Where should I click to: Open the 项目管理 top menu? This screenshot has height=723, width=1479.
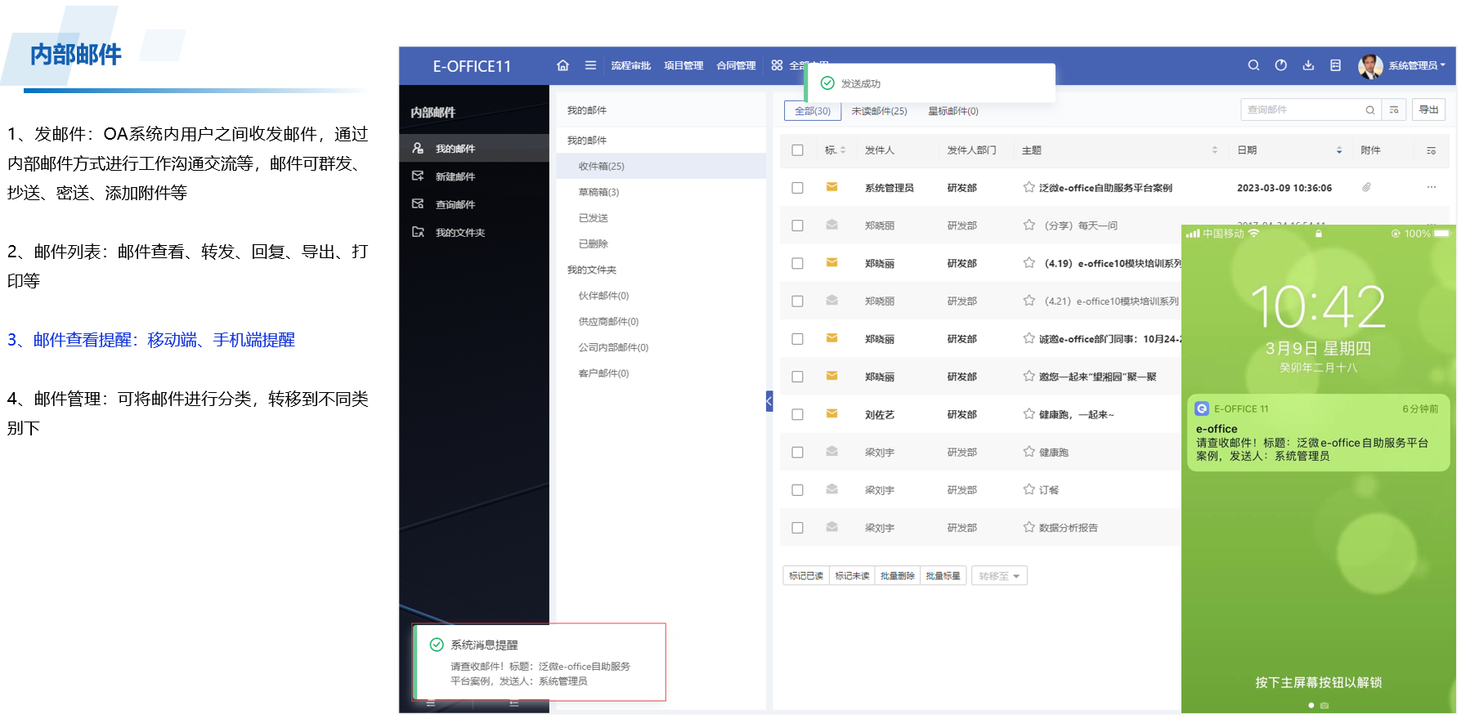click(x=683, y=65)
